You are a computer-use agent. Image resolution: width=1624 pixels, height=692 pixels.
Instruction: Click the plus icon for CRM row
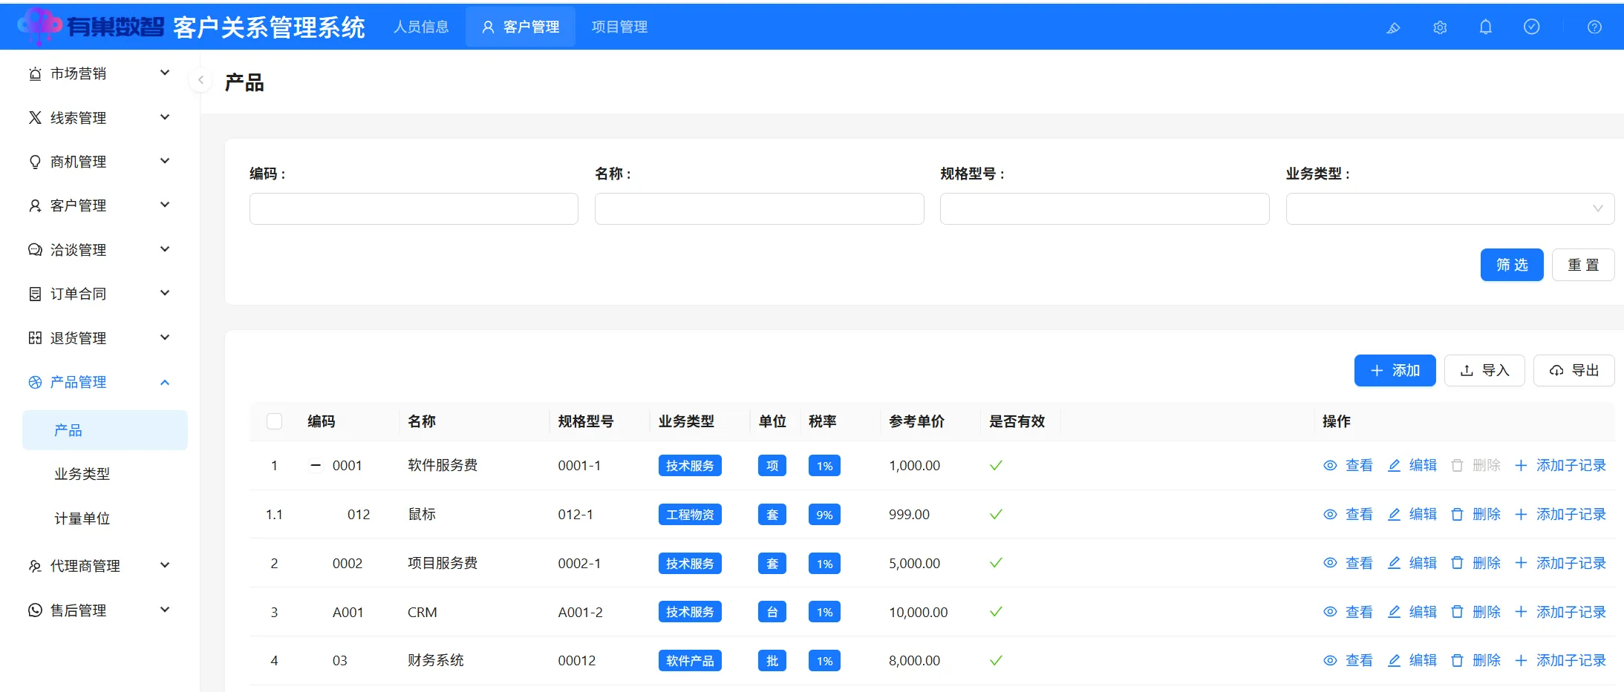point(1521,612)
